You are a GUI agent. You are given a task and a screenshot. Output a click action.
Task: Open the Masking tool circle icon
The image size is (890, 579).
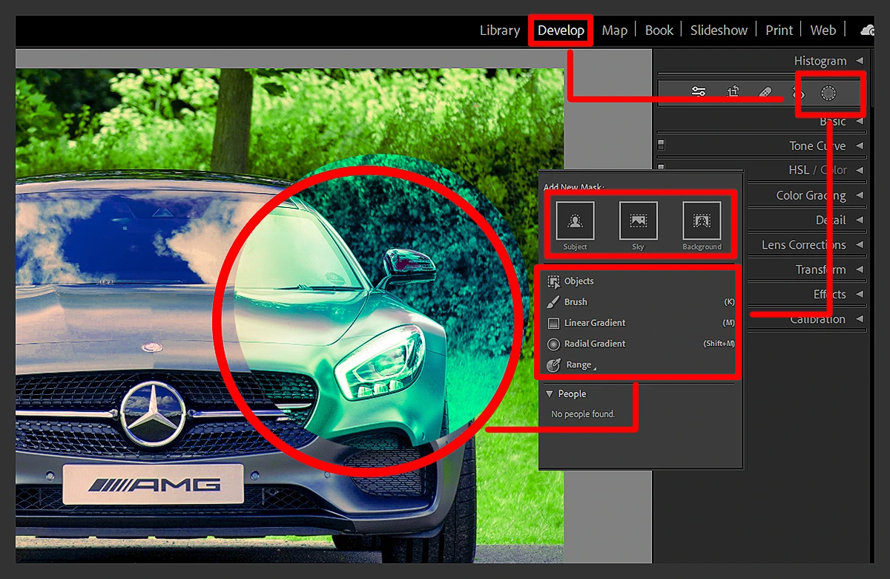tap(828, 93)
